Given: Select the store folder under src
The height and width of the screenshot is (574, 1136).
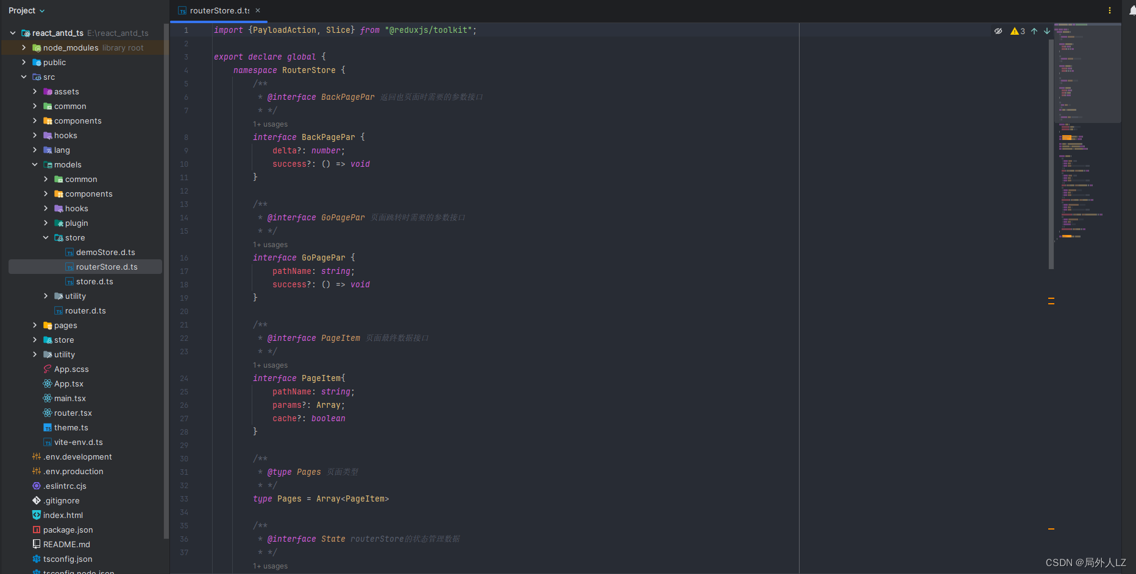Looking at the screenshot, I should [x=64, y=340].
